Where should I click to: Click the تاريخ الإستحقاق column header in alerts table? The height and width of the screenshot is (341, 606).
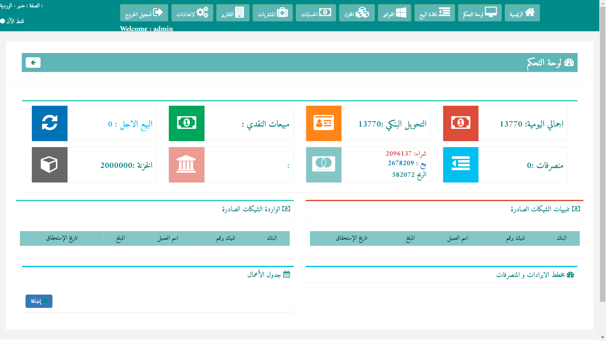351,238
